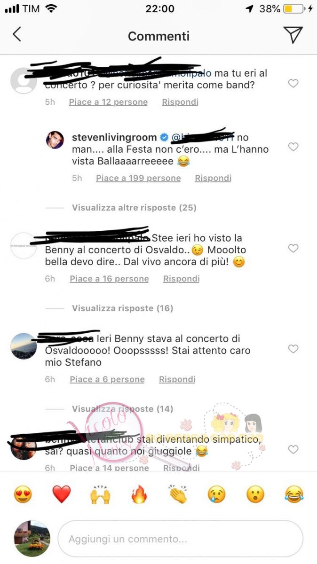Viewport: 317px width, 564px height.
Task: Go back using the left chevron arrow
Action: 17,34
